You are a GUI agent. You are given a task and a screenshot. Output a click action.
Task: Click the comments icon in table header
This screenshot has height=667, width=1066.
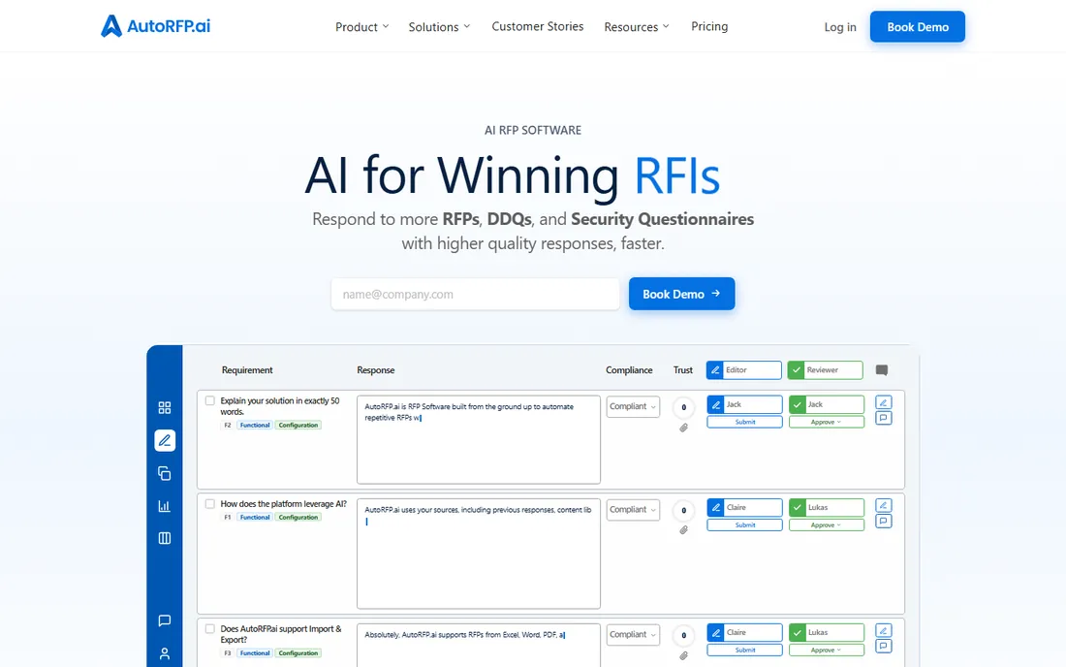[x=882, y=370]
